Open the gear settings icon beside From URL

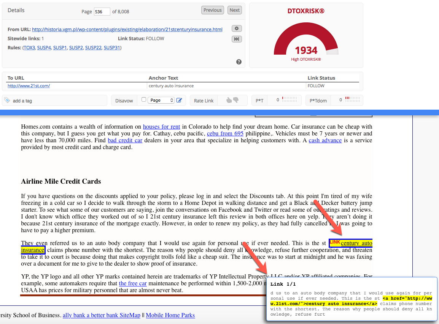point(237,28)
